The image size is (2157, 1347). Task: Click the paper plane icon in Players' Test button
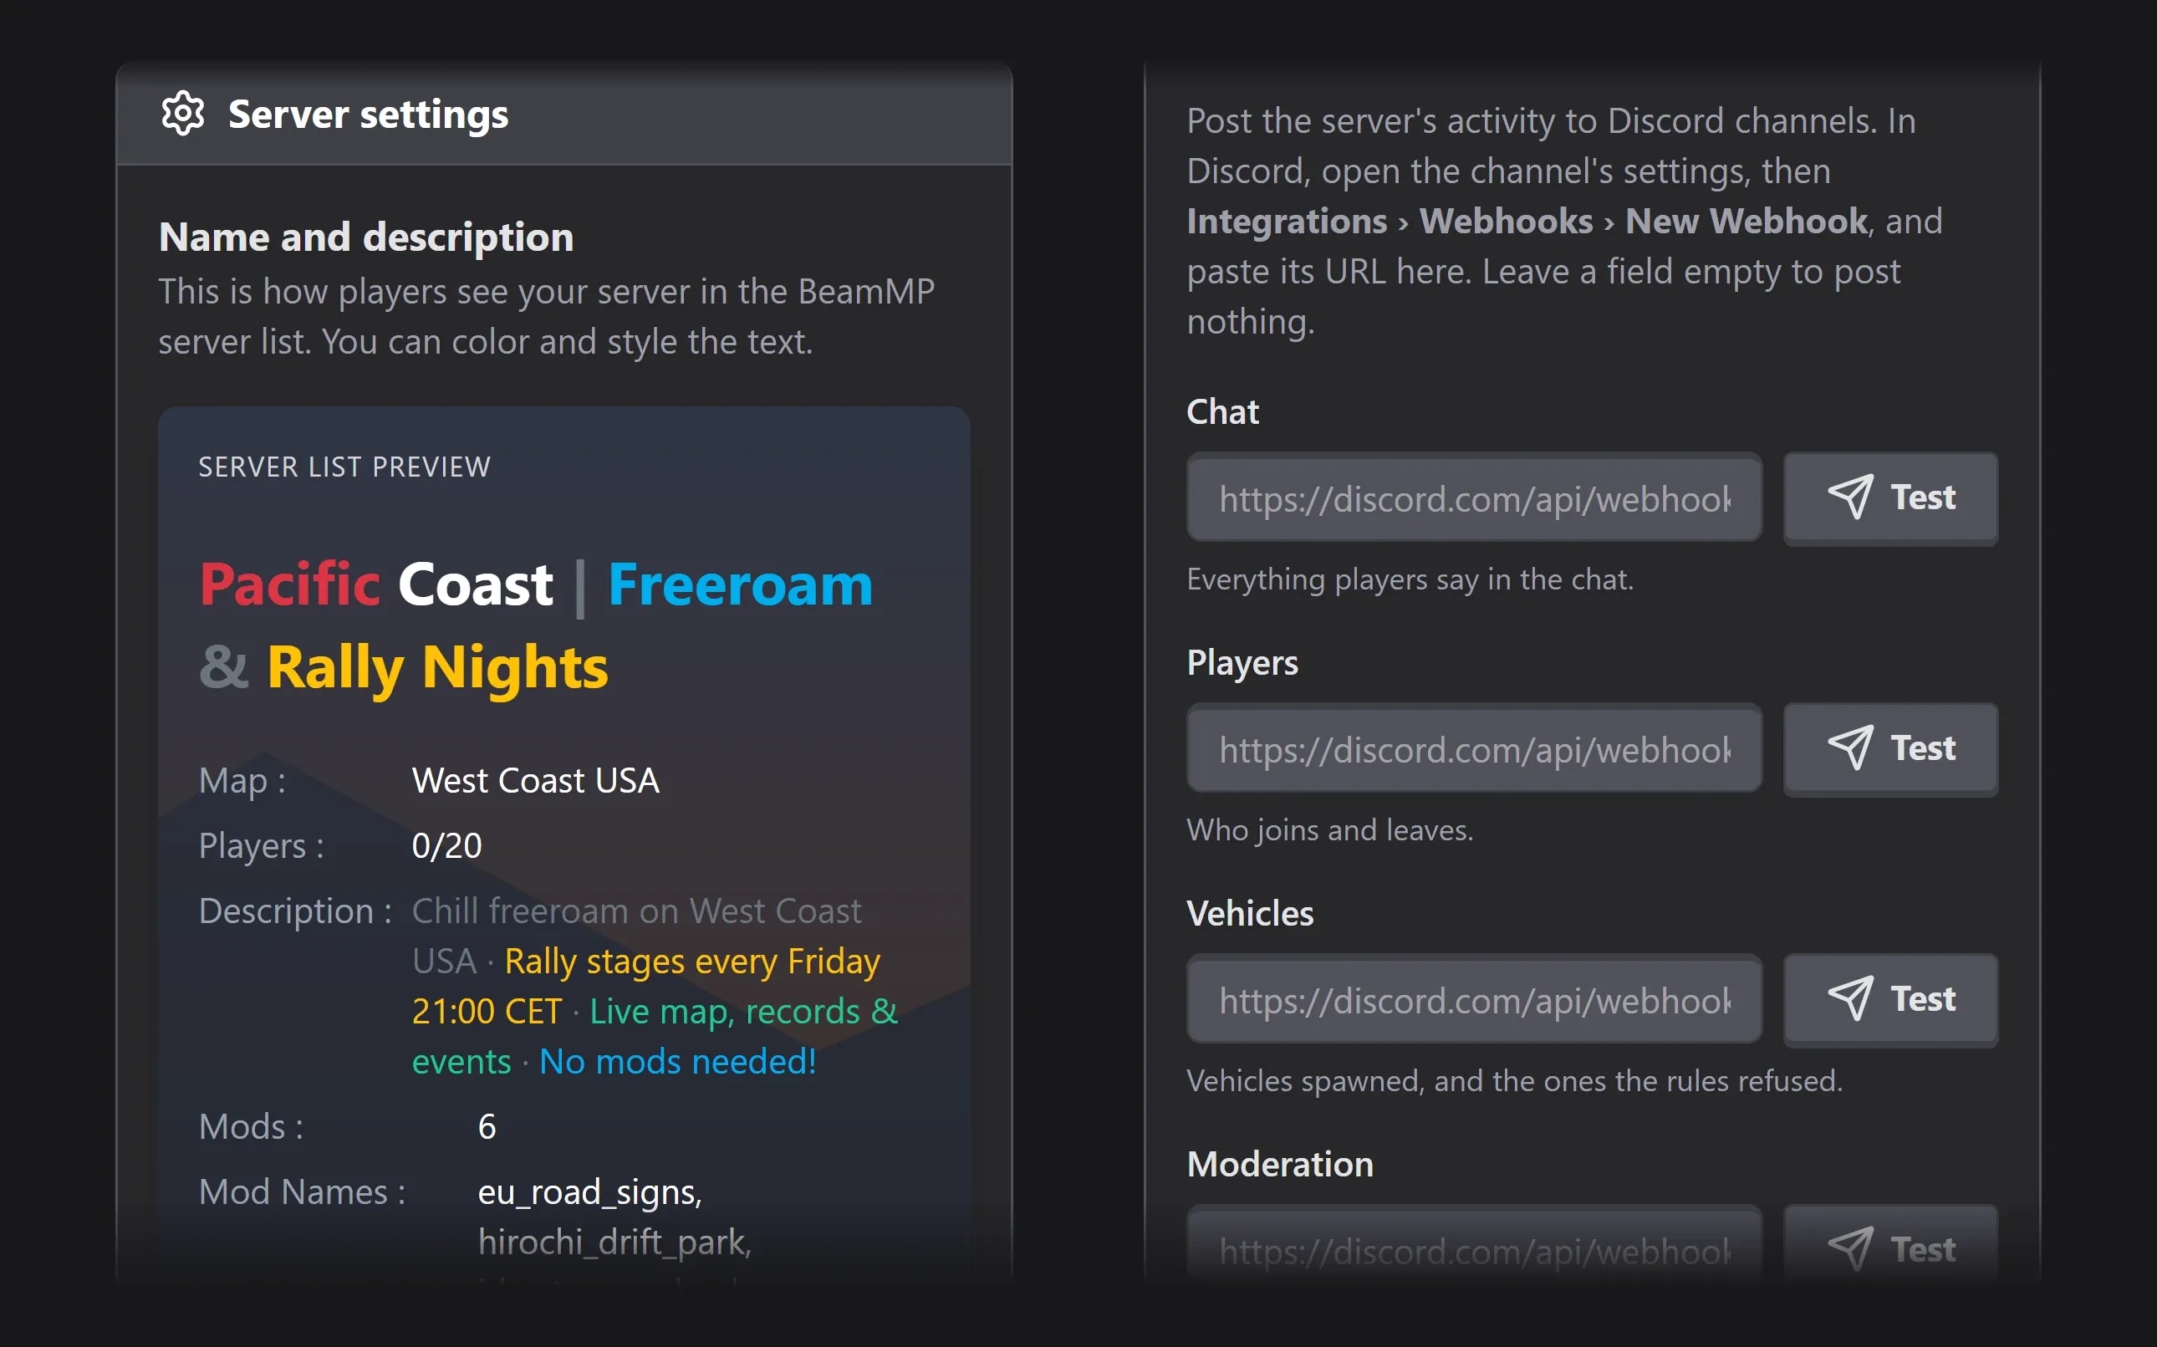point(1849,747)
